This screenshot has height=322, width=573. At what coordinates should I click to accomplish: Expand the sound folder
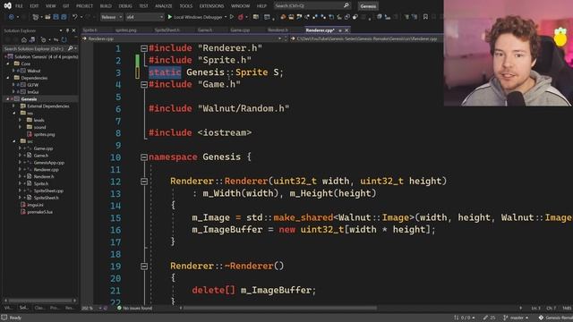20,127
